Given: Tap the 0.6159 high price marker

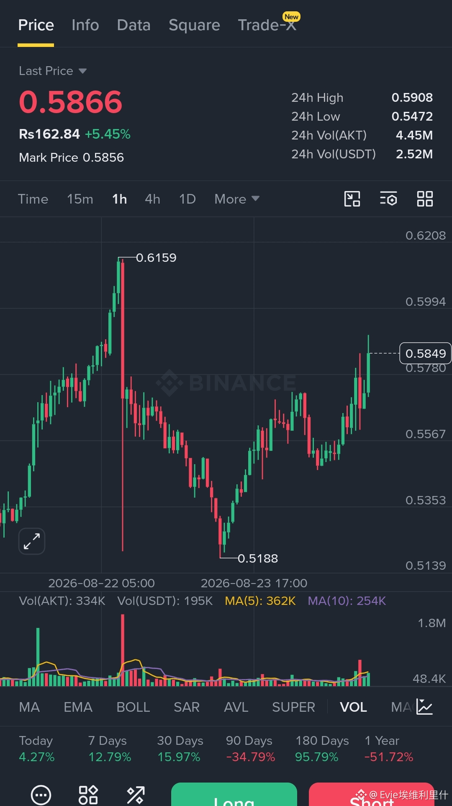Looking at the screenshot, I should pos(156,258).
